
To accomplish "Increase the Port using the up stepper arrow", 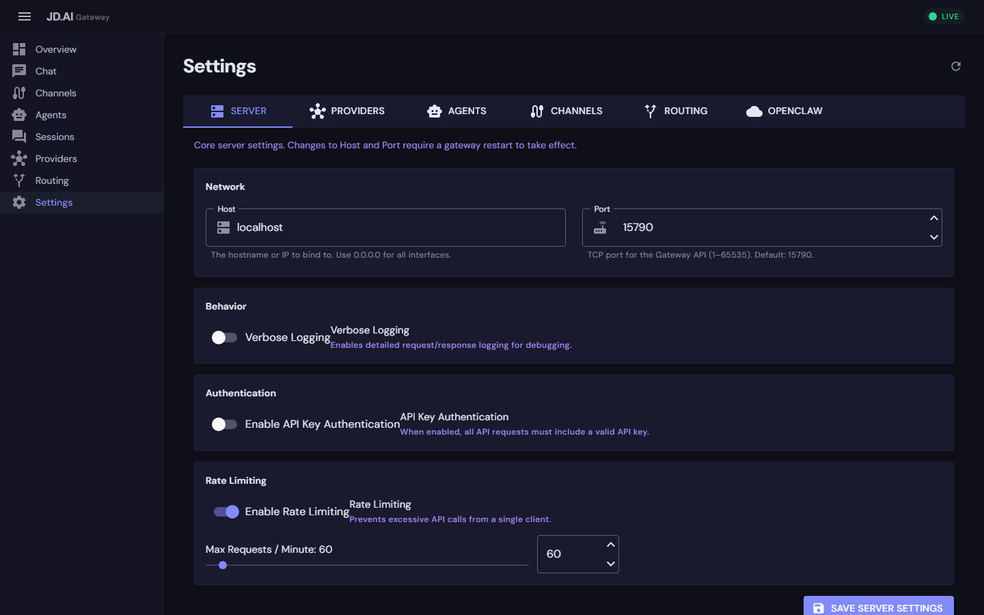I will [933, 217].
